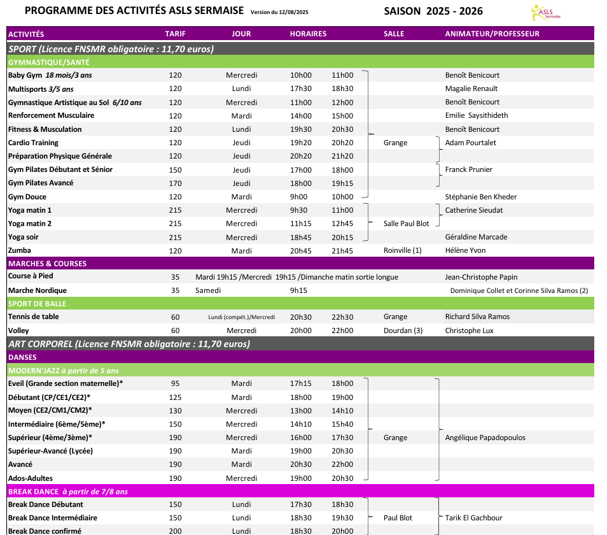Click the 'MARCHES & COURSES' section heading
This screenshot has width=607, height=535.
click(x=47, y=264)
